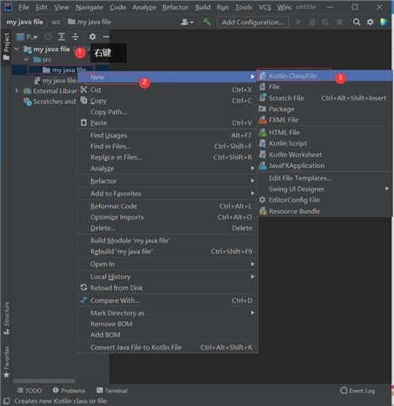Open the Terminal tool window tab
This screenshot has width=394, height=406.
(112, 391)
